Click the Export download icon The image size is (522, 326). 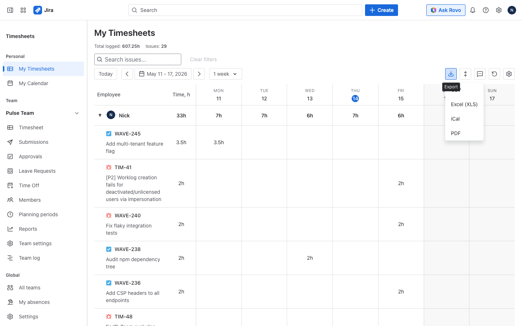[451, 74]
